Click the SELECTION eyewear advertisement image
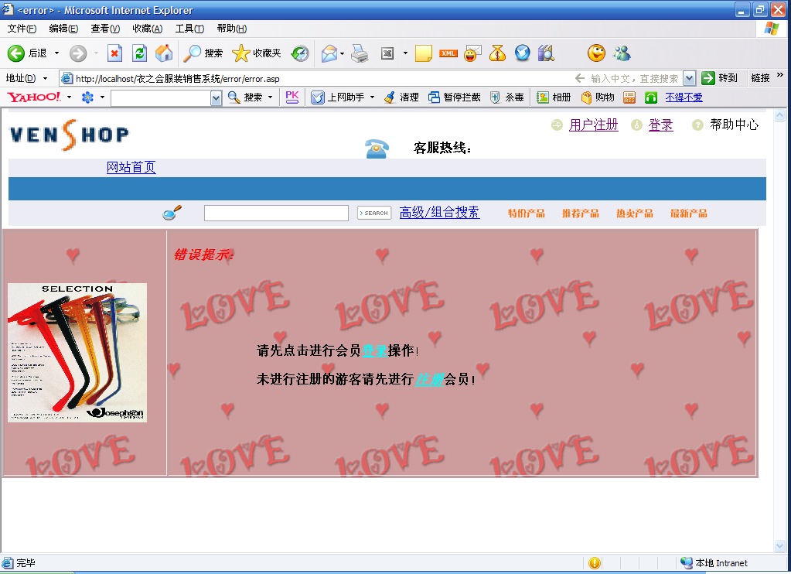The height and width of the screenshot is (574, 791). tap(77, 353)
